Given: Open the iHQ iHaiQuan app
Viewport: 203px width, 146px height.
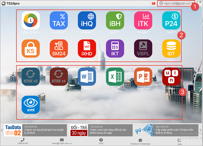Looking at the screenshot, I should pyautogui.click(x=87, y=20).
